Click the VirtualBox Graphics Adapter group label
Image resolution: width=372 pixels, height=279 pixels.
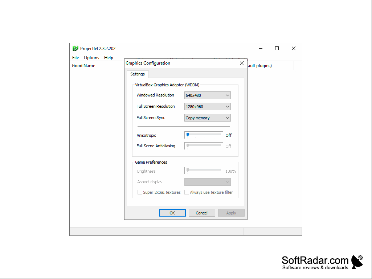[167, 85]
